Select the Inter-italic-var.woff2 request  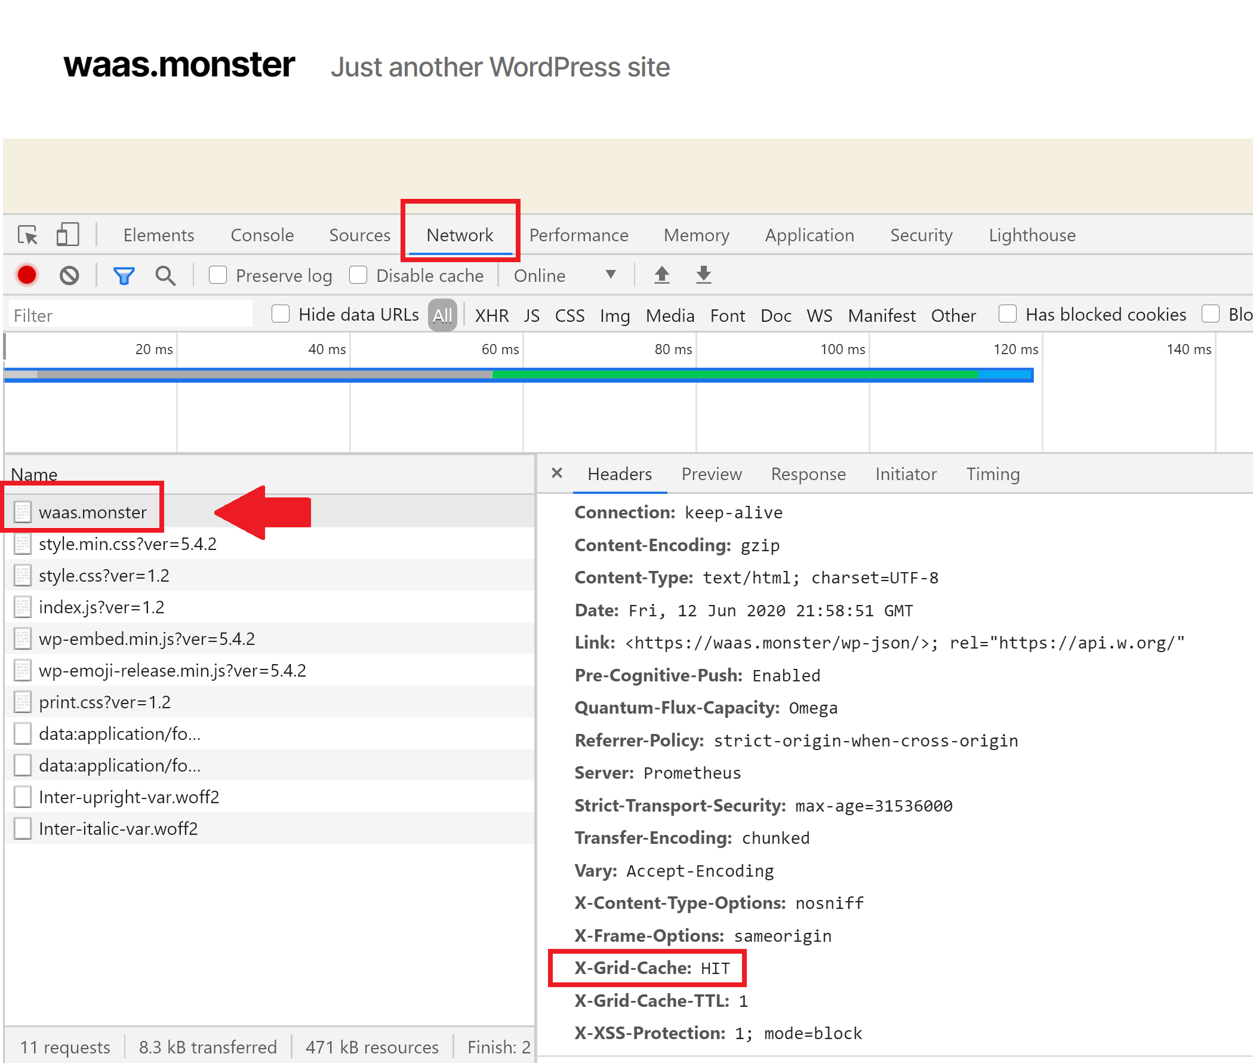pos(270,828)
